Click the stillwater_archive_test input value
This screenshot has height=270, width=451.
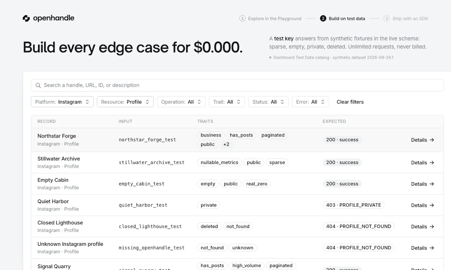point(152,163)
